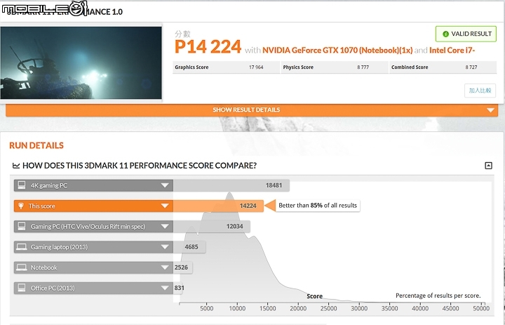Click the Physics Score value 8 777

[x=363, y=67]
